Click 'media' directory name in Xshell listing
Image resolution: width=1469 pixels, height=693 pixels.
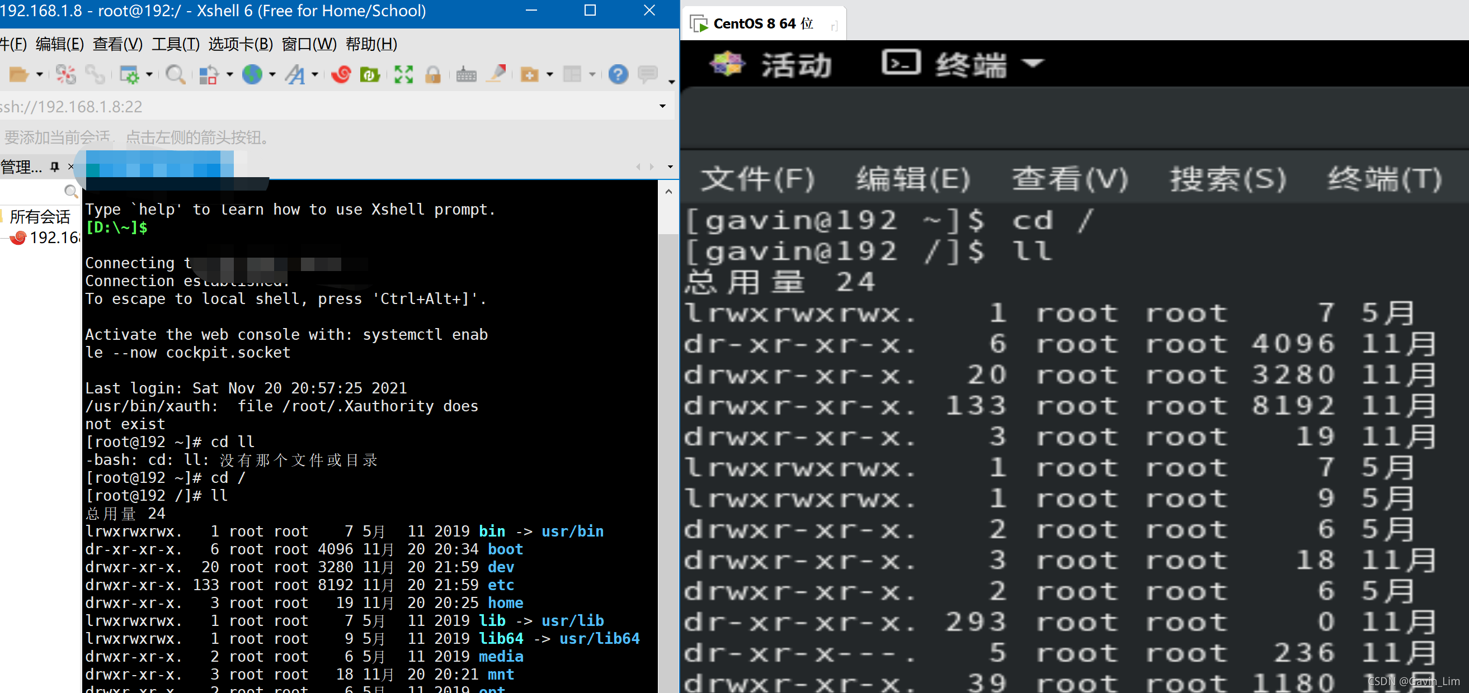[501, 656]
